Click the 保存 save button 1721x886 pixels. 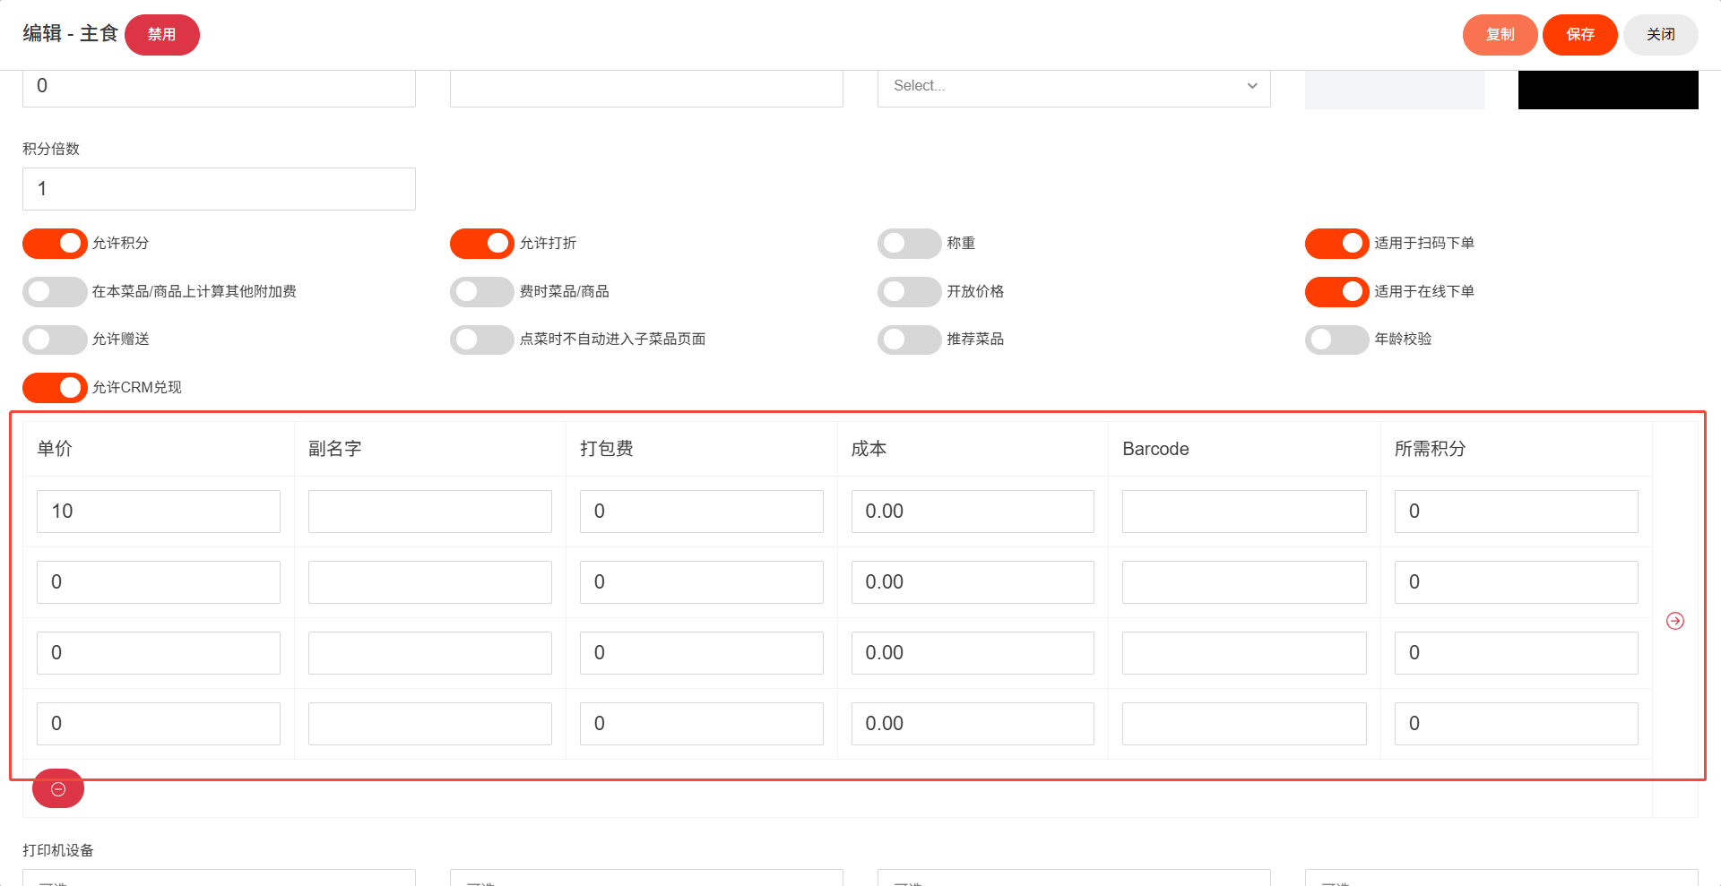point(1579,35)
